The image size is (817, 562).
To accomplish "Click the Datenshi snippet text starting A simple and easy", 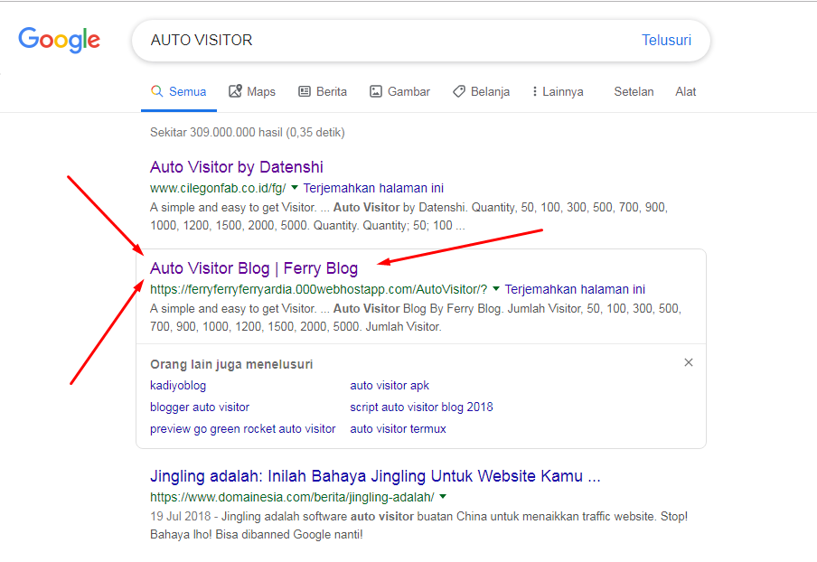I will pyautogui.click(x=409, y=216).
